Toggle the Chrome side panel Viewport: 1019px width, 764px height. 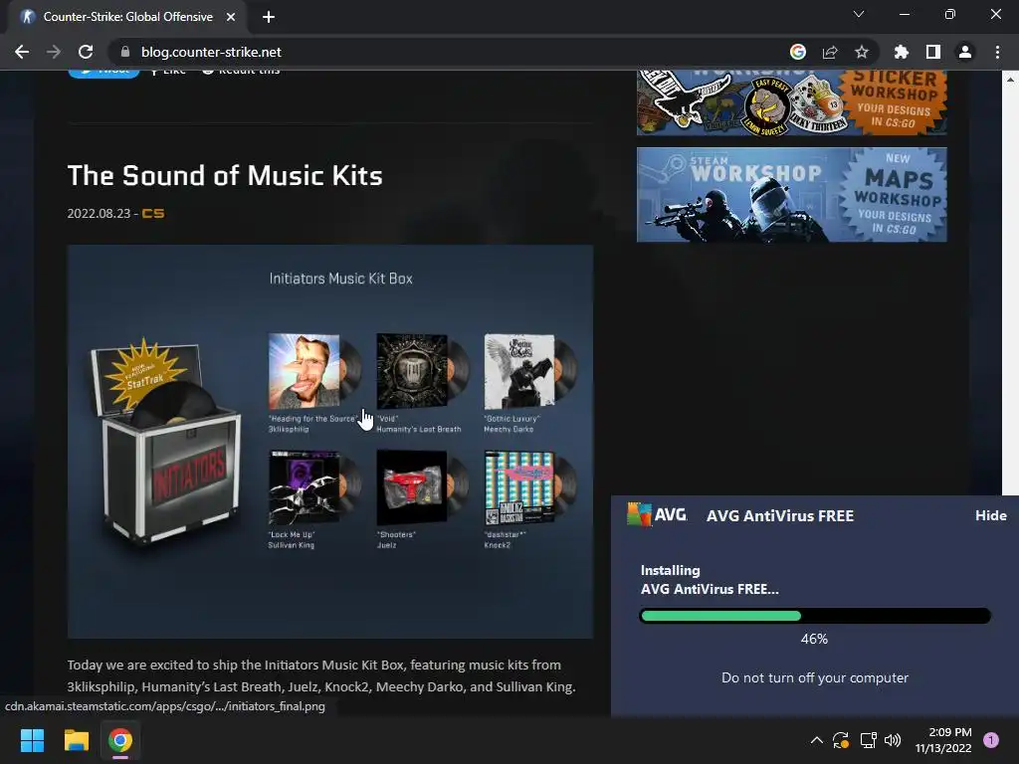click(x=933, y=52)
